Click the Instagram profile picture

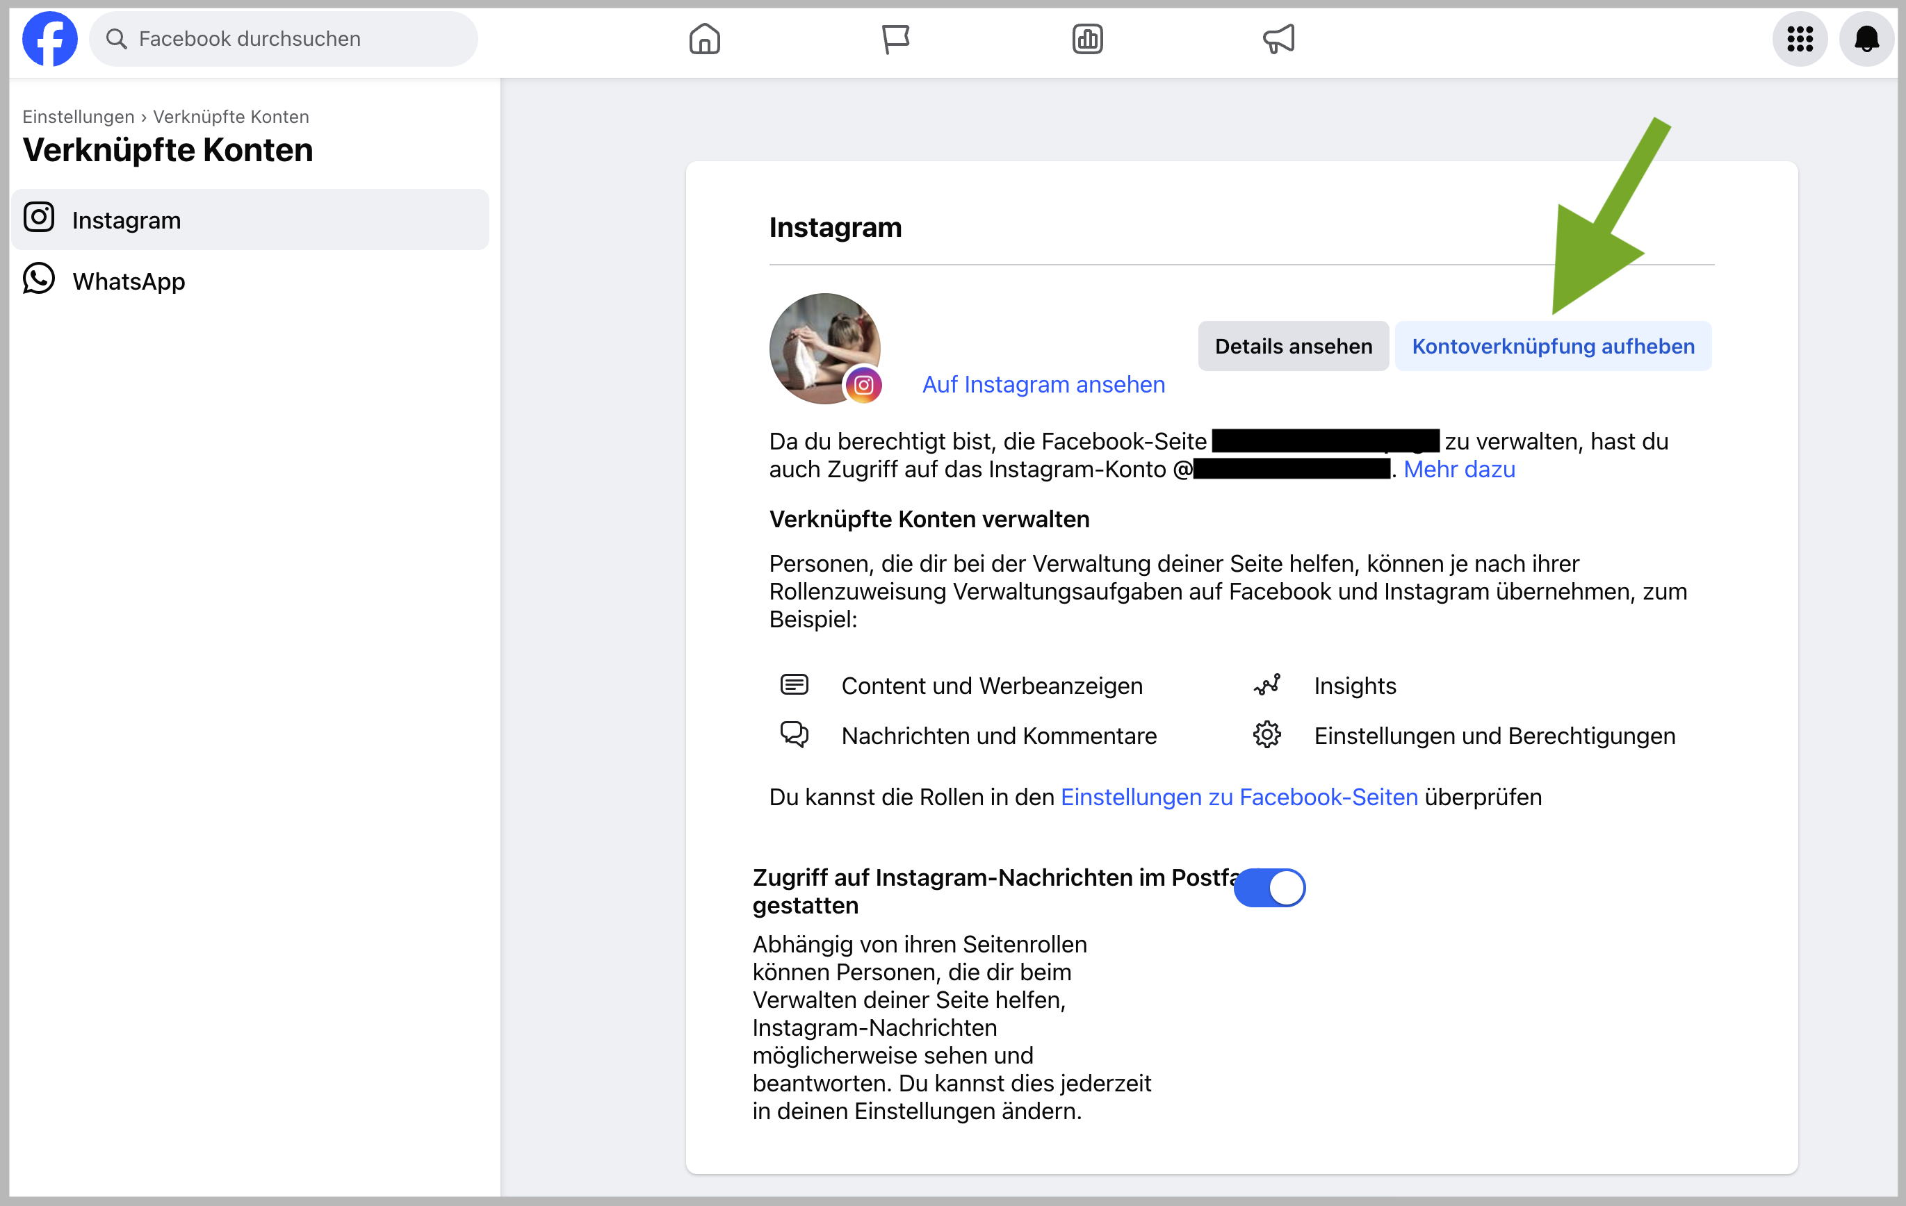click(x=825, y=348)
